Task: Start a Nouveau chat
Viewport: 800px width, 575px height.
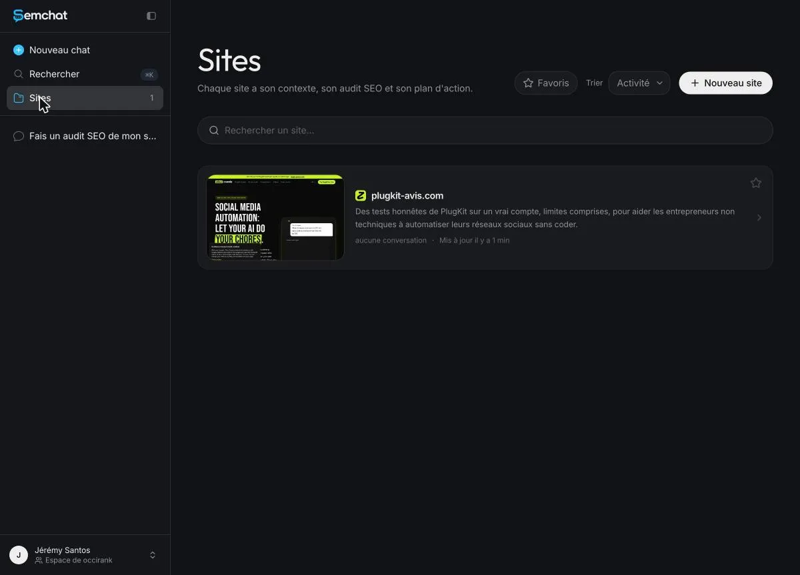Action: pos(85,50)
